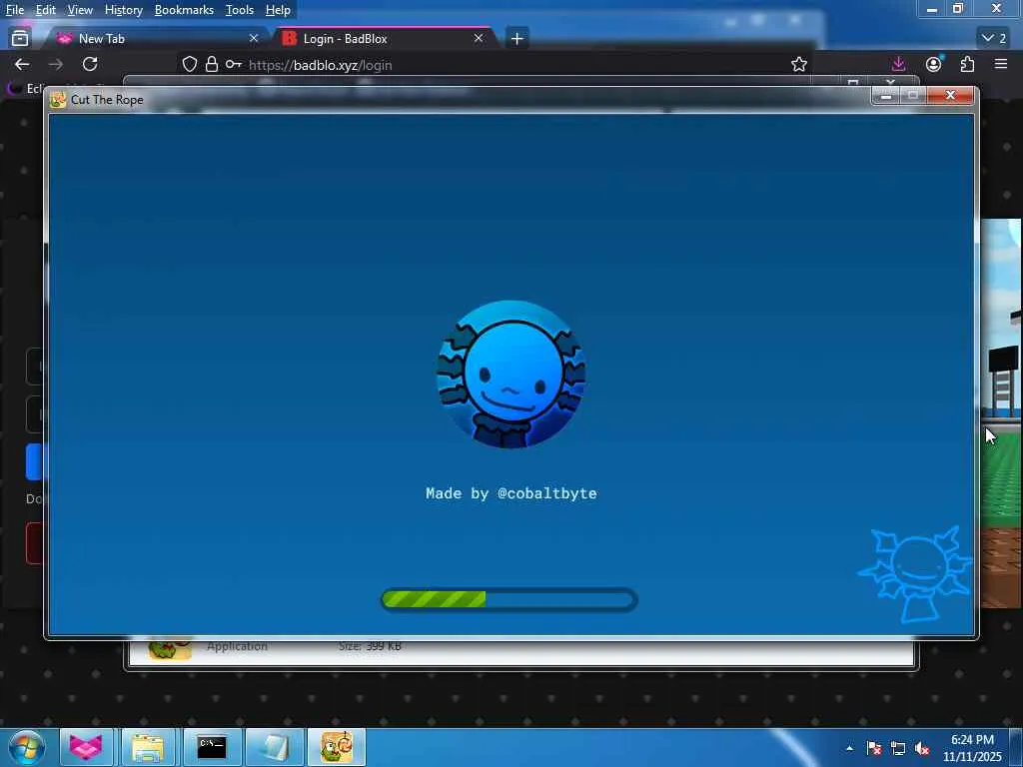
Task: Go back to the previous page
Action: coord(22,64)
